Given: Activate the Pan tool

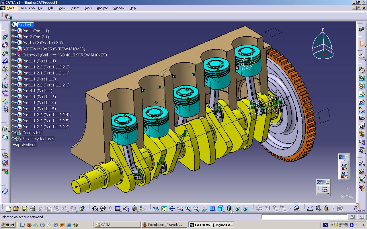Looking at the screenshot, I should (172, 208).
